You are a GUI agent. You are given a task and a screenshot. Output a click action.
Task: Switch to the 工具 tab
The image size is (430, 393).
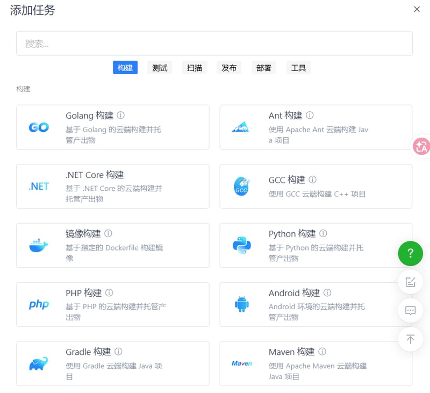click(298, 68)
